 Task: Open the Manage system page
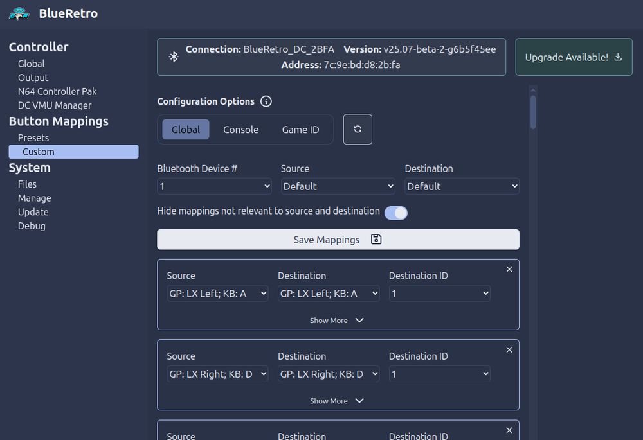(35, 198)
